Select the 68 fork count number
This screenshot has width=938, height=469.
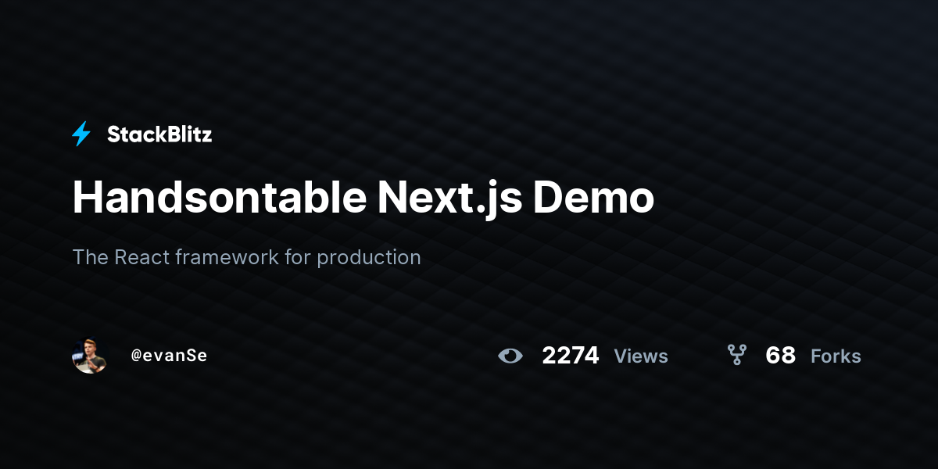(x=780, y=356)
